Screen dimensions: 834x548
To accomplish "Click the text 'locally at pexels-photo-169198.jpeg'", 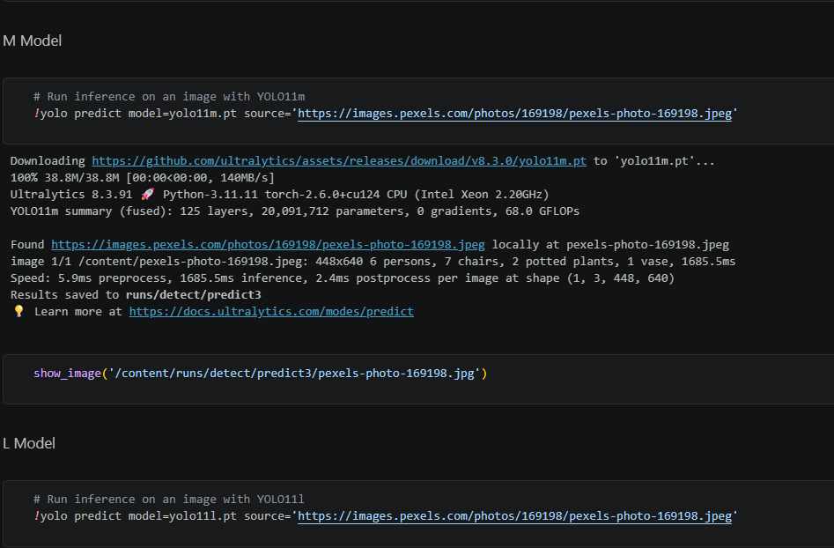I will point(610,245).
